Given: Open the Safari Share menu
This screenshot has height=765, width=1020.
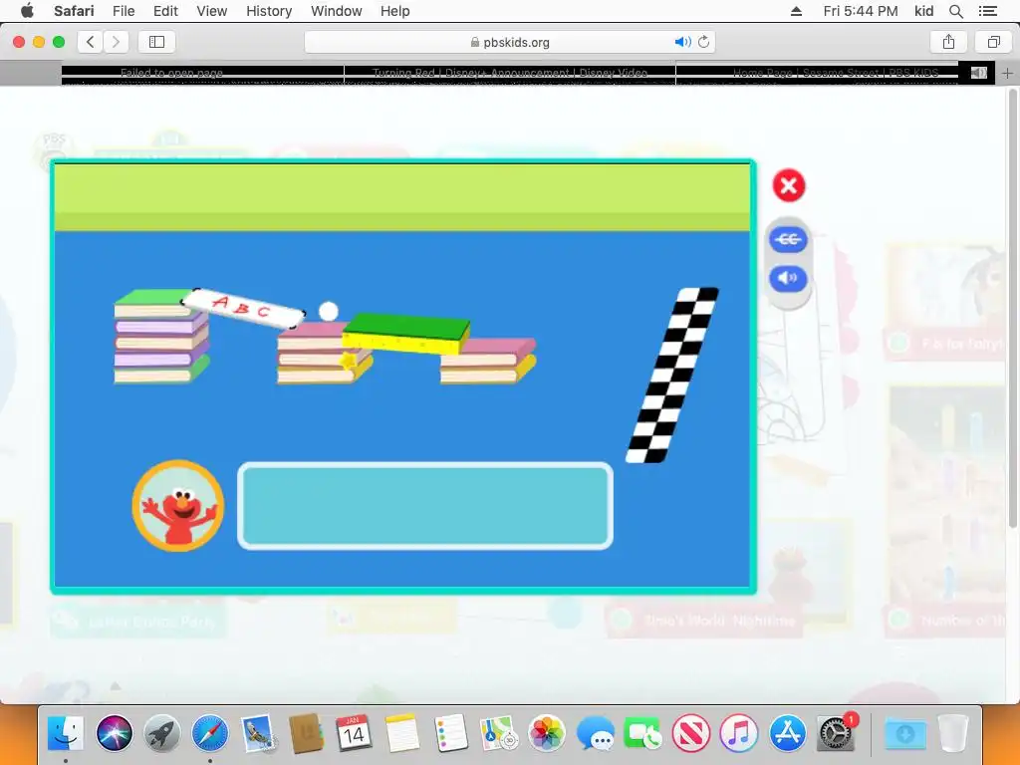Looking at the screenshot, I should coord(948,42).
